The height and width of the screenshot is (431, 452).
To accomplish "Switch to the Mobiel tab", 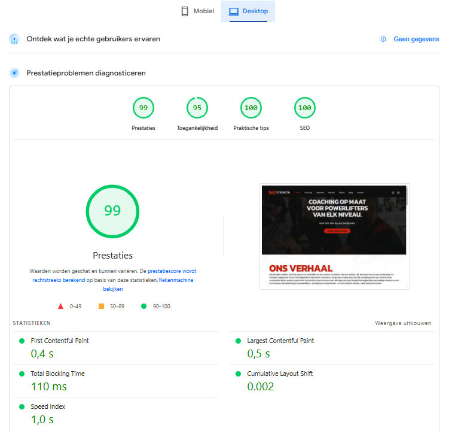I will 197,11.
